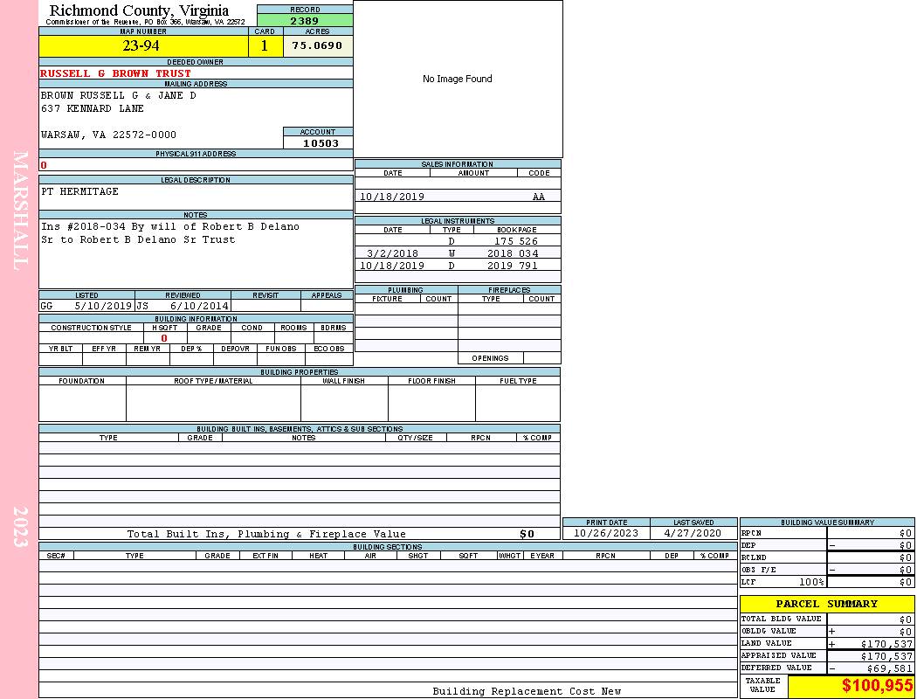Viewport: 917px width, 699px height.
Task: Select the account number 10503
Action: [x=321, y=143]
